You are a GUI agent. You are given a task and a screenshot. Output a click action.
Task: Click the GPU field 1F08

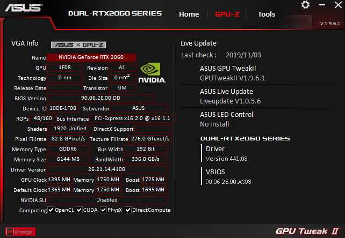[65, 68]
